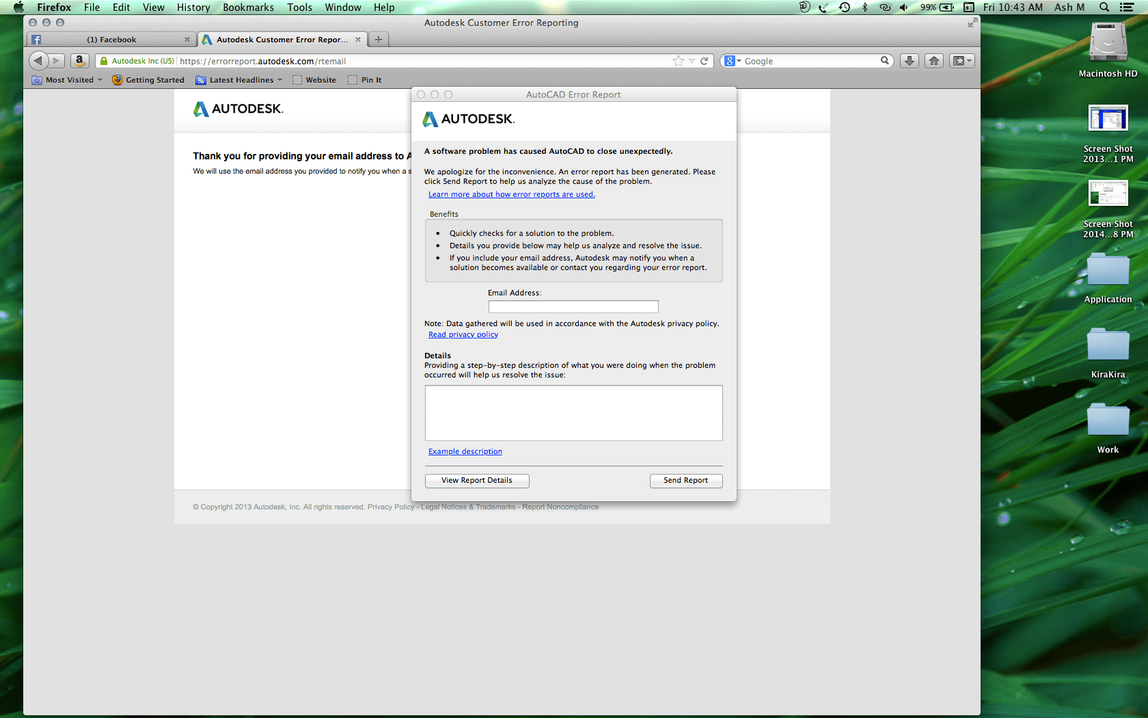Click the Send Report button
The width and height of the screenshot is (1148, 718).
pos(685,480)
